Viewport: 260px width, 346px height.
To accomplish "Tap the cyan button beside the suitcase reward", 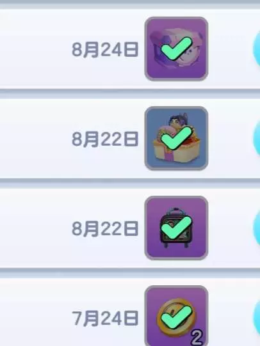I will tap(257, 228).
